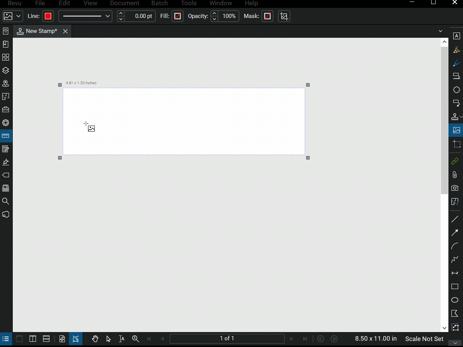Open the Capture camera tool

click(x=455, y=188)
